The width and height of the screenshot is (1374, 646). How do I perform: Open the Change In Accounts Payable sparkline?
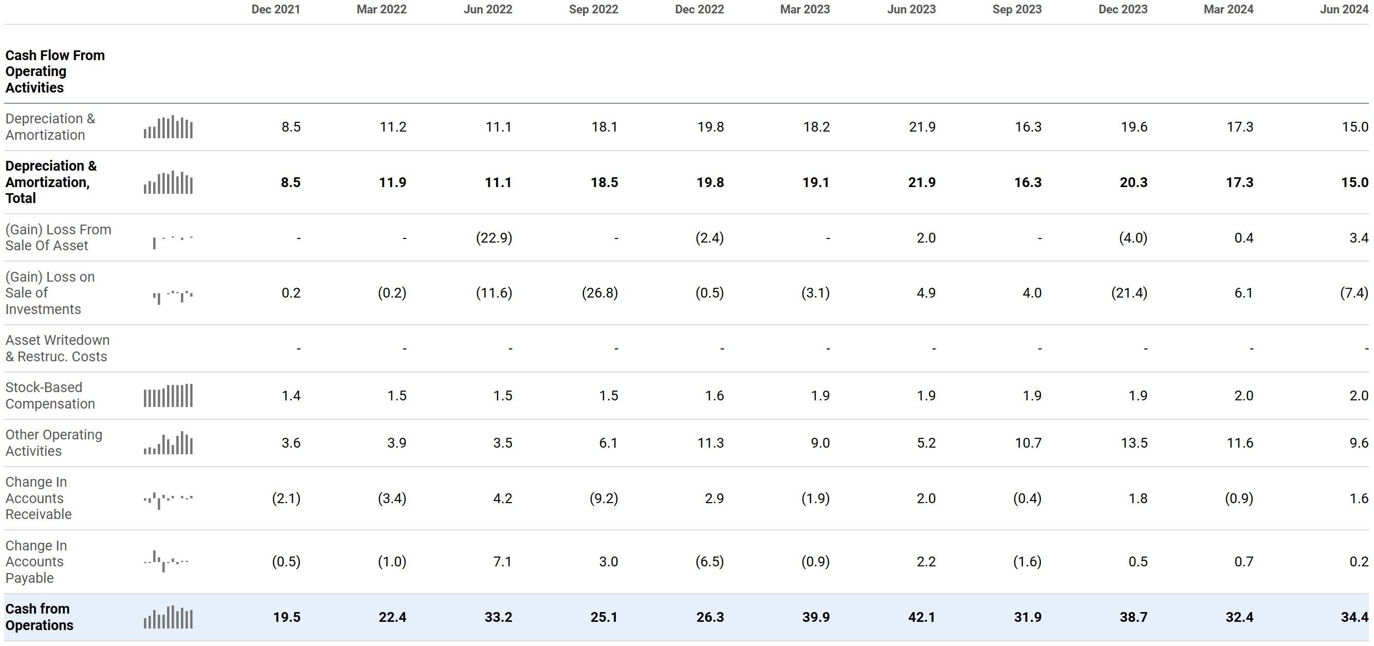(166, 562)
